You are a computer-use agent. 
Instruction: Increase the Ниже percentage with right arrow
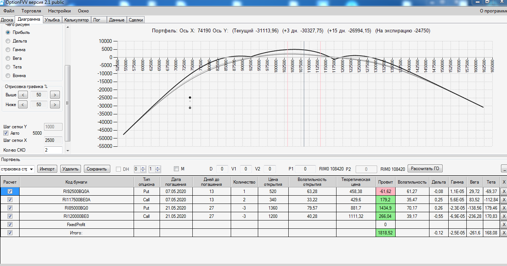point(55,105)
